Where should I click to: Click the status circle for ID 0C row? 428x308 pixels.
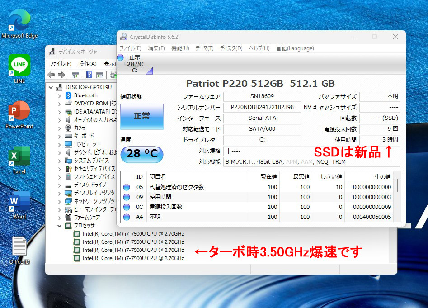point(127,207)
